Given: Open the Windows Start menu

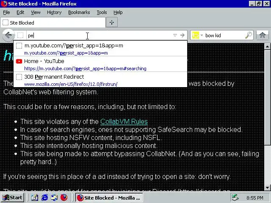Looking at the screenshot, I should coord(12,198).
